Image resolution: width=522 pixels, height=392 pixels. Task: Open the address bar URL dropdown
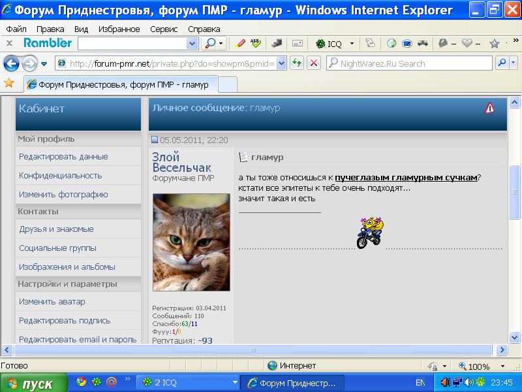tap(281, 63)
